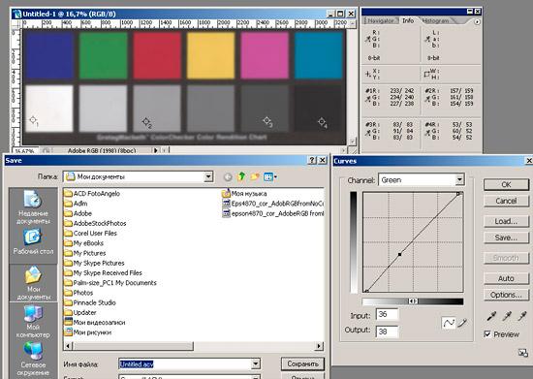The width and height of the screenshot is (533, 379).
Task: Click the document status bar arrow menu
Action: [x=156, y=150]
